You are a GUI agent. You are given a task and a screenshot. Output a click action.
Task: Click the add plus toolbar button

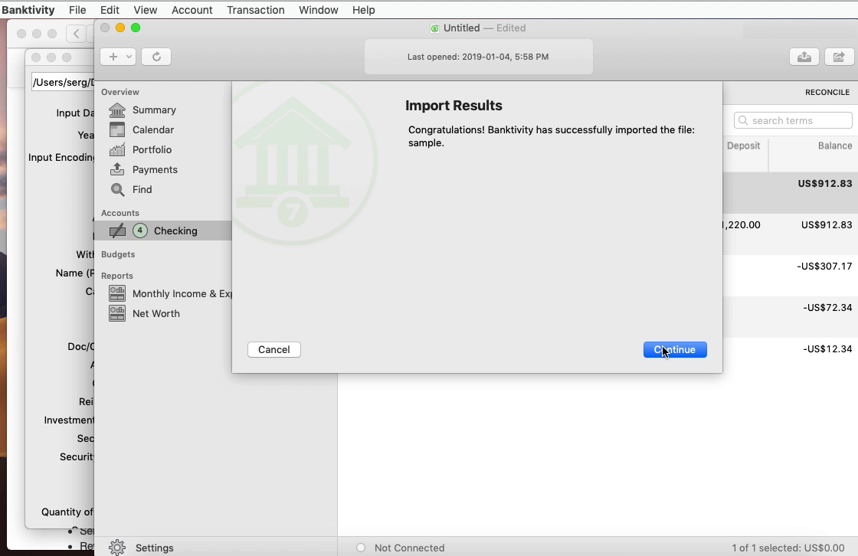click(113, 57)
